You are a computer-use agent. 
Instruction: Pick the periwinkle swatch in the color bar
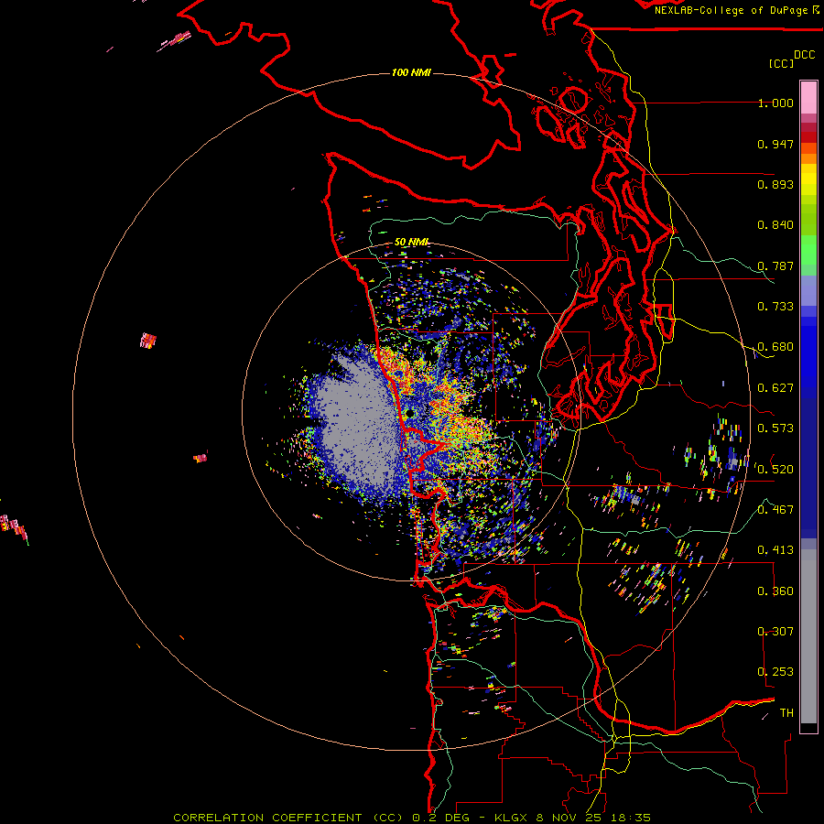coord(808,290)
